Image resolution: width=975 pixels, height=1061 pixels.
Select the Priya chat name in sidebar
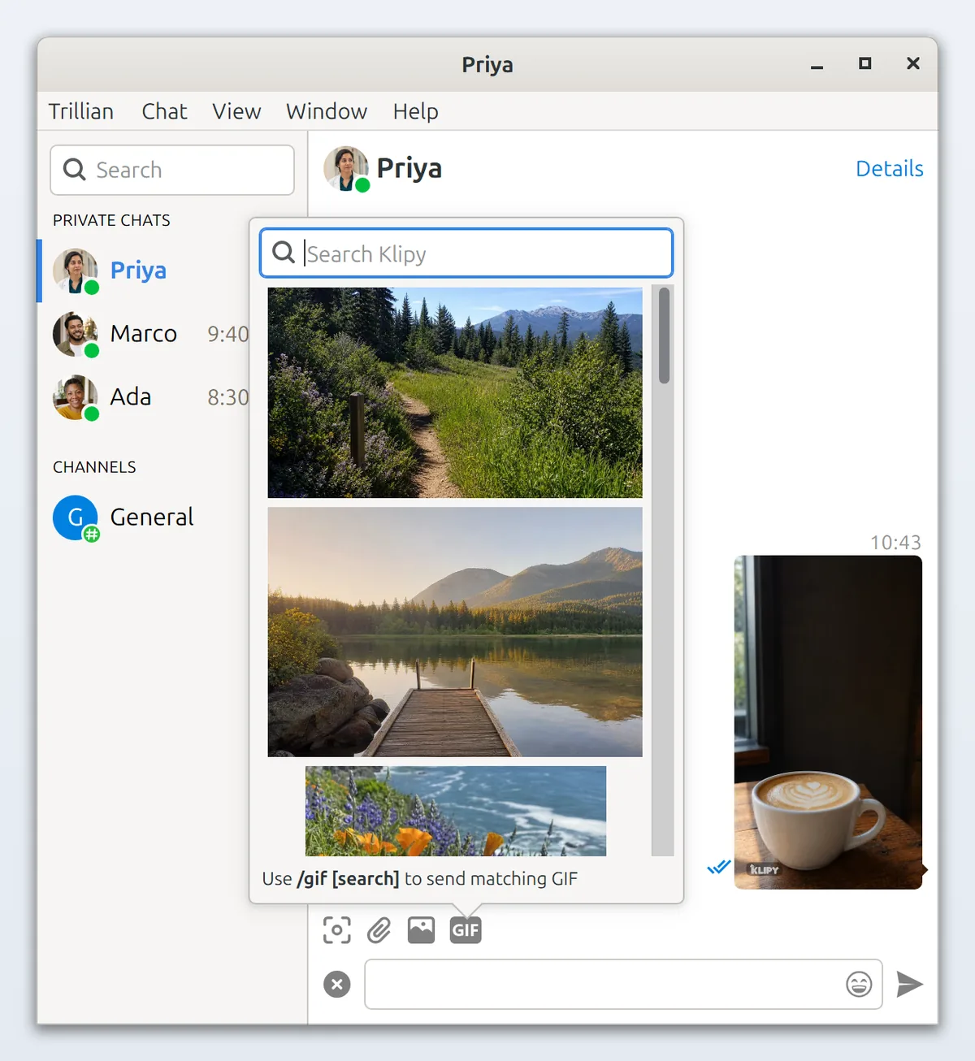coord(138,271)
